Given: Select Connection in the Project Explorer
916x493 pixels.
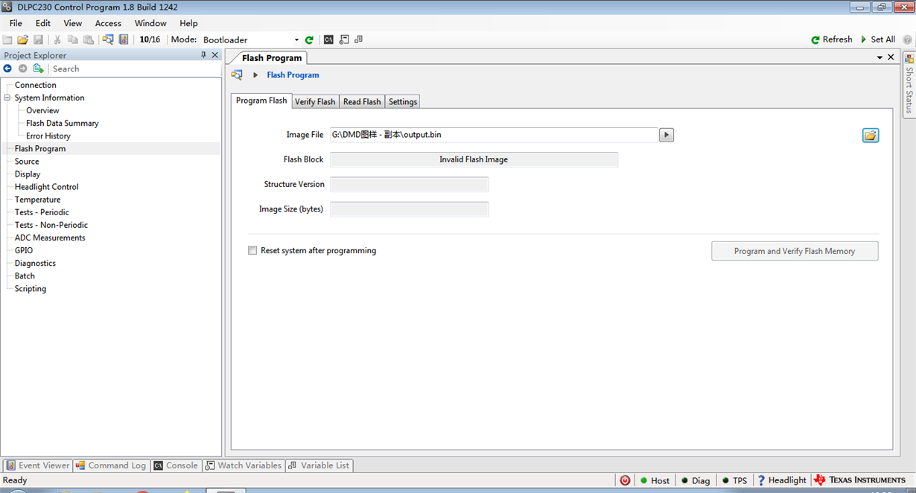Looking at the screenshot, I should pos(36,85).
